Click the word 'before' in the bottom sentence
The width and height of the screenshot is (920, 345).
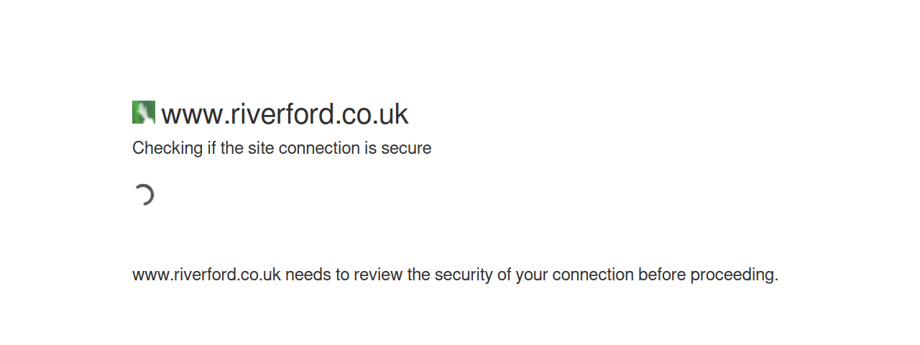662,275
